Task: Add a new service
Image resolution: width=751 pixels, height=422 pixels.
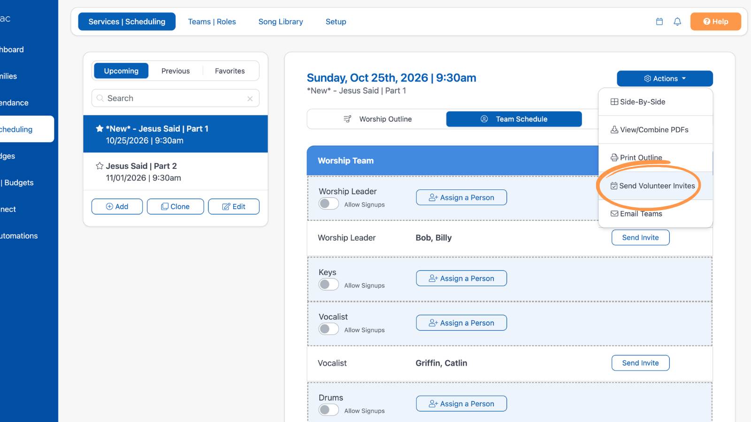Action: pos(117,206)
